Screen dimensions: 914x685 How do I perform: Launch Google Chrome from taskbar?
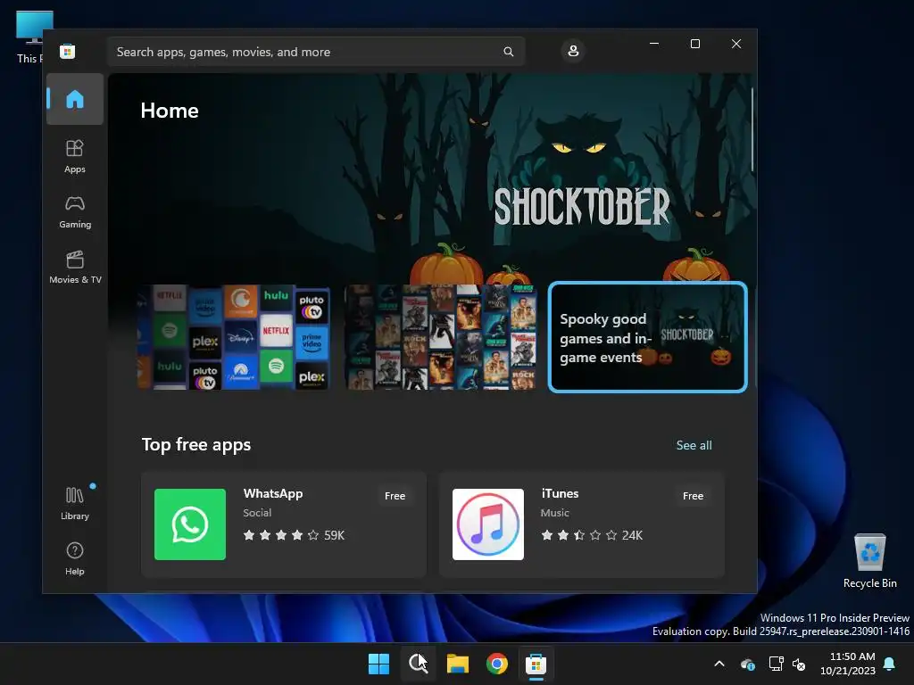[x=496, y=664]
